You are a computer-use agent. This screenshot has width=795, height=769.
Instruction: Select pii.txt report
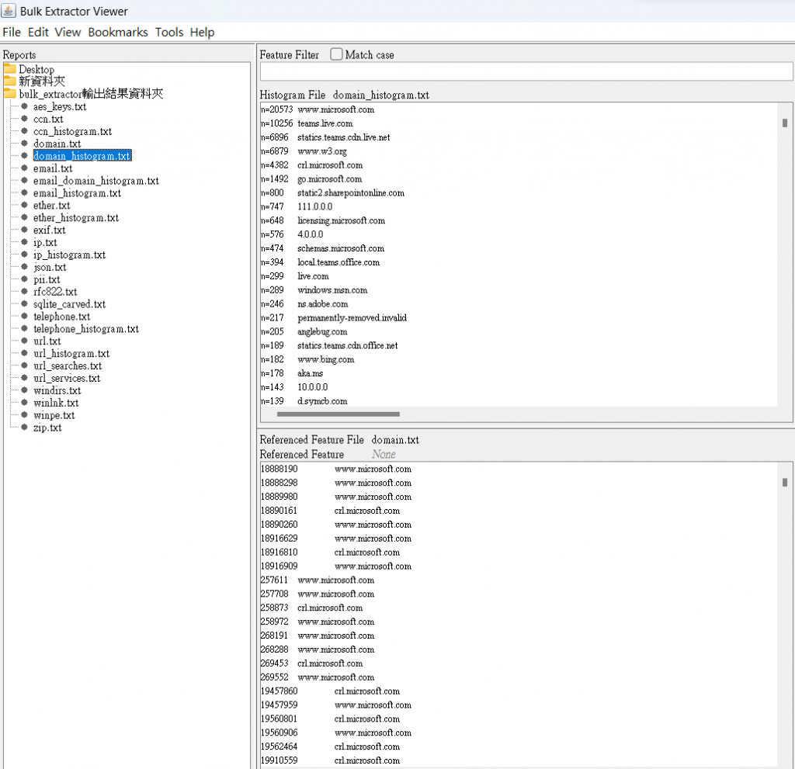point(47,279)
